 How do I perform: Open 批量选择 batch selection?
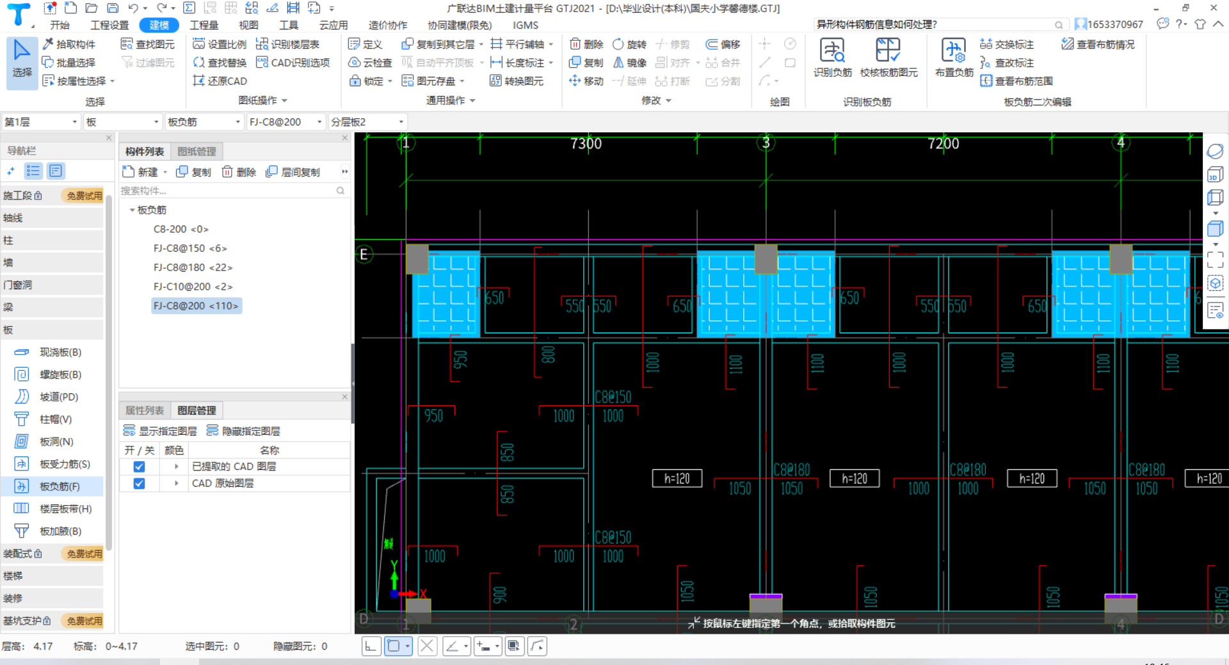(69, 63)
